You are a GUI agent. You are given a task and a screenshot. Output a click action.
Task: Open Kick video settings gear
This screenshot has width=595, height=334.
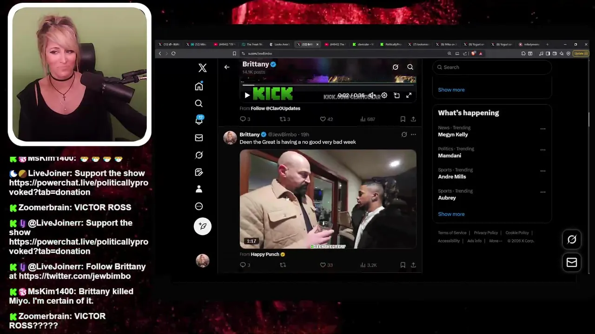[384, 95]
